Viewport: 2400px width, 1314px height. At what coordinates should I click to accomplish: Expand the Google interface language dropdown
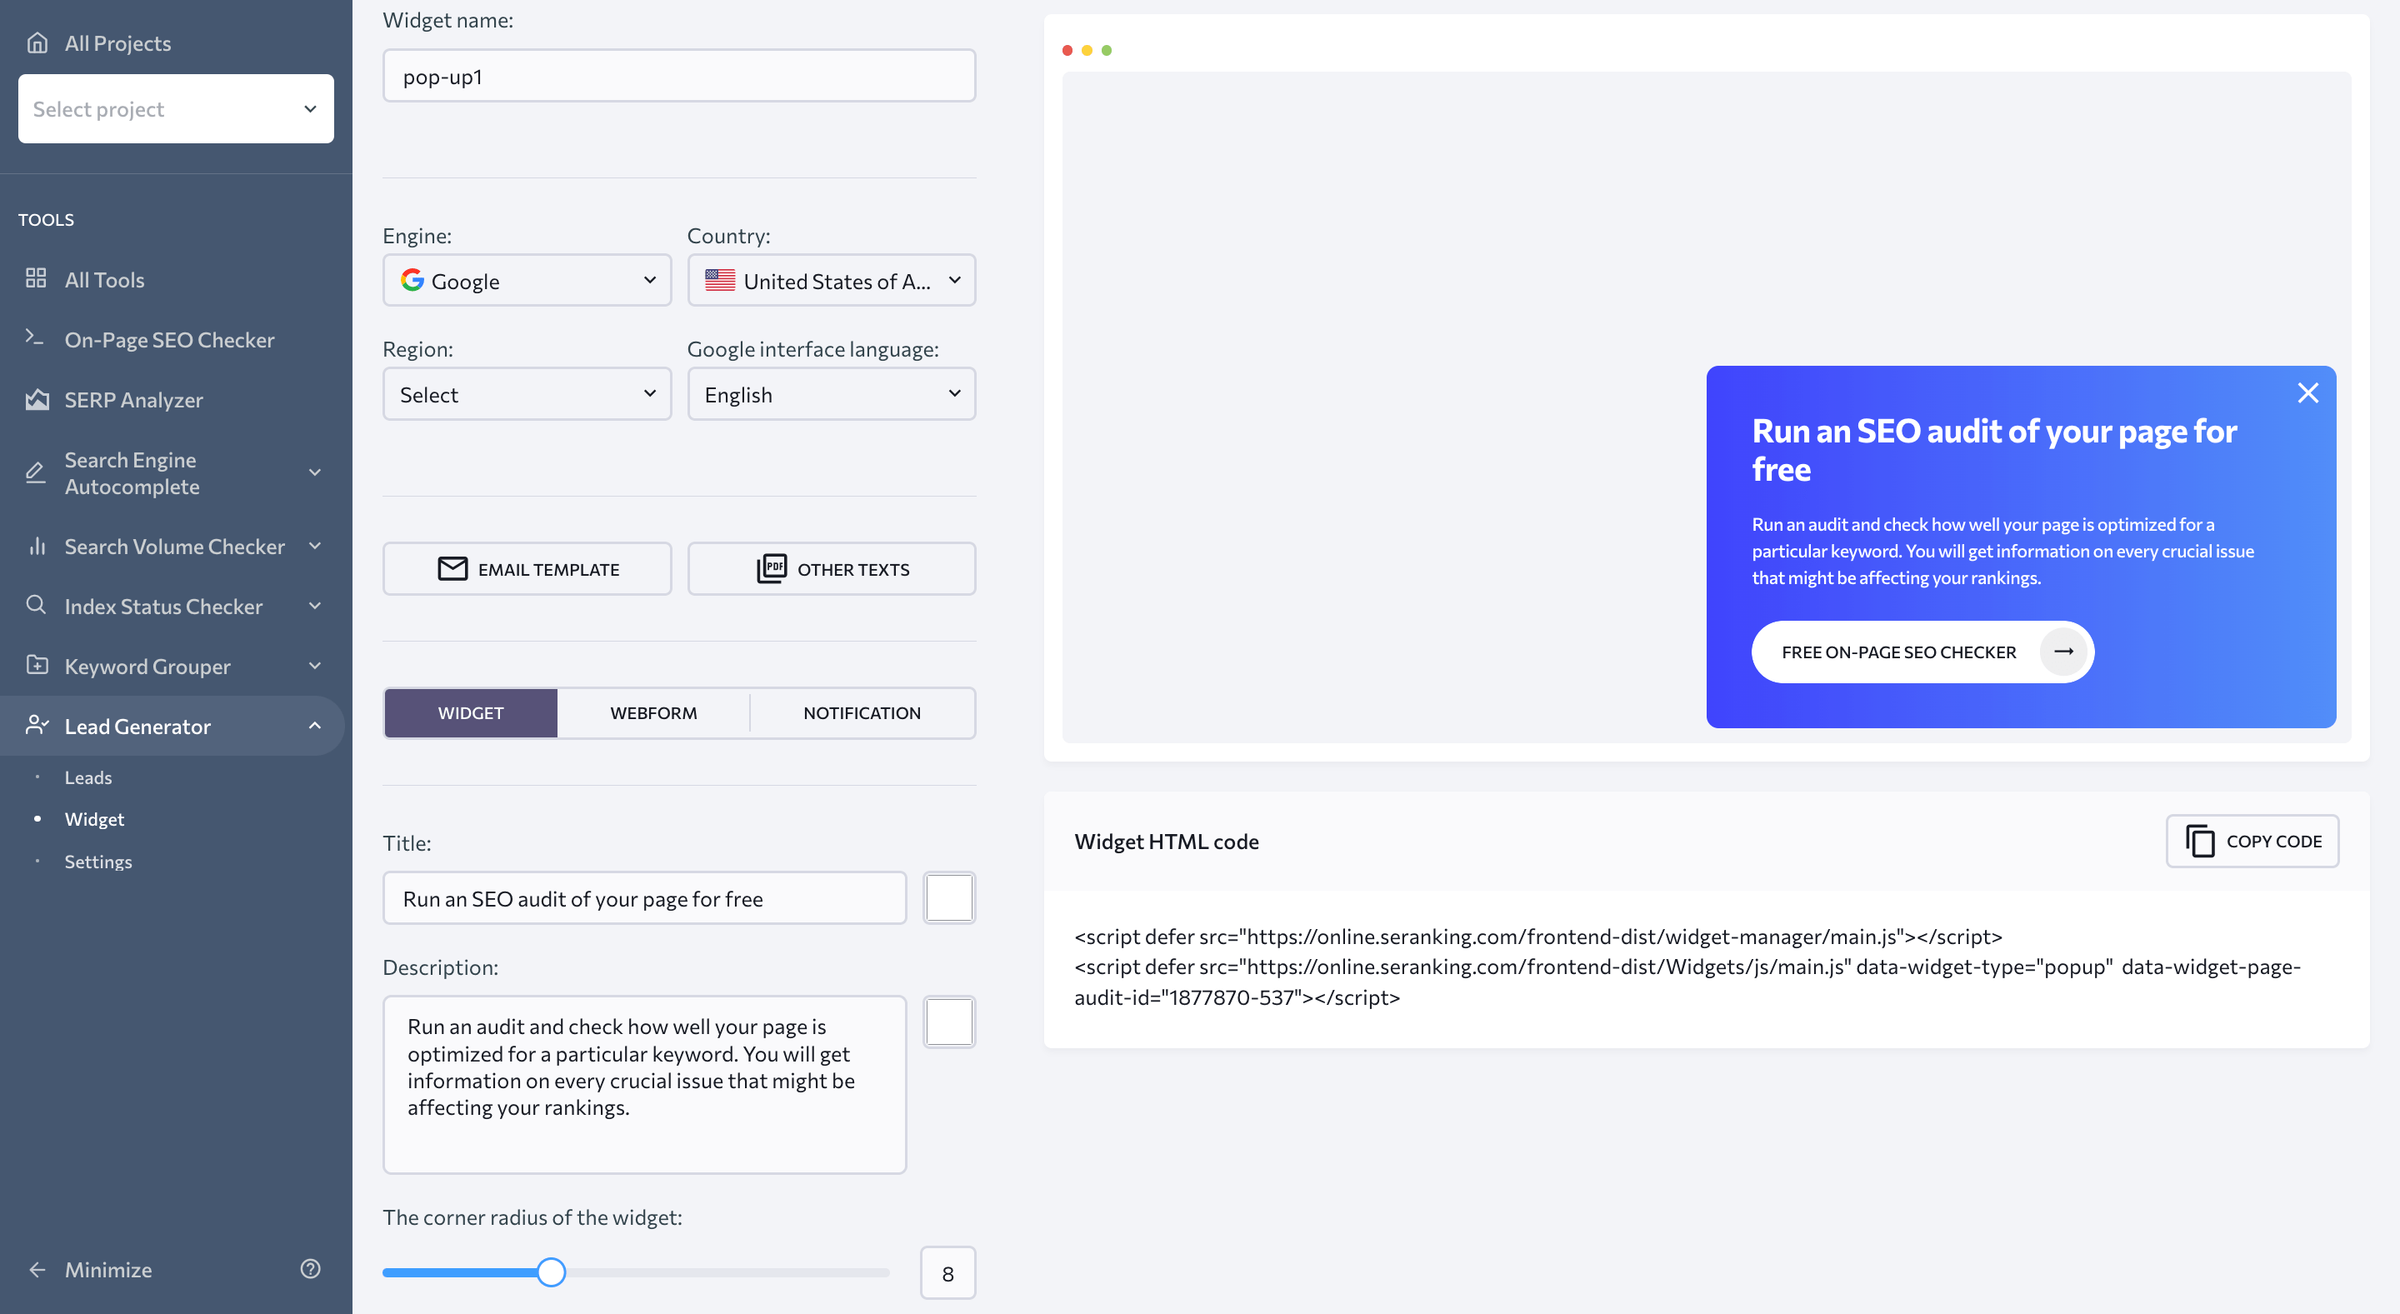pyautogui.click(x=830, y=393)
